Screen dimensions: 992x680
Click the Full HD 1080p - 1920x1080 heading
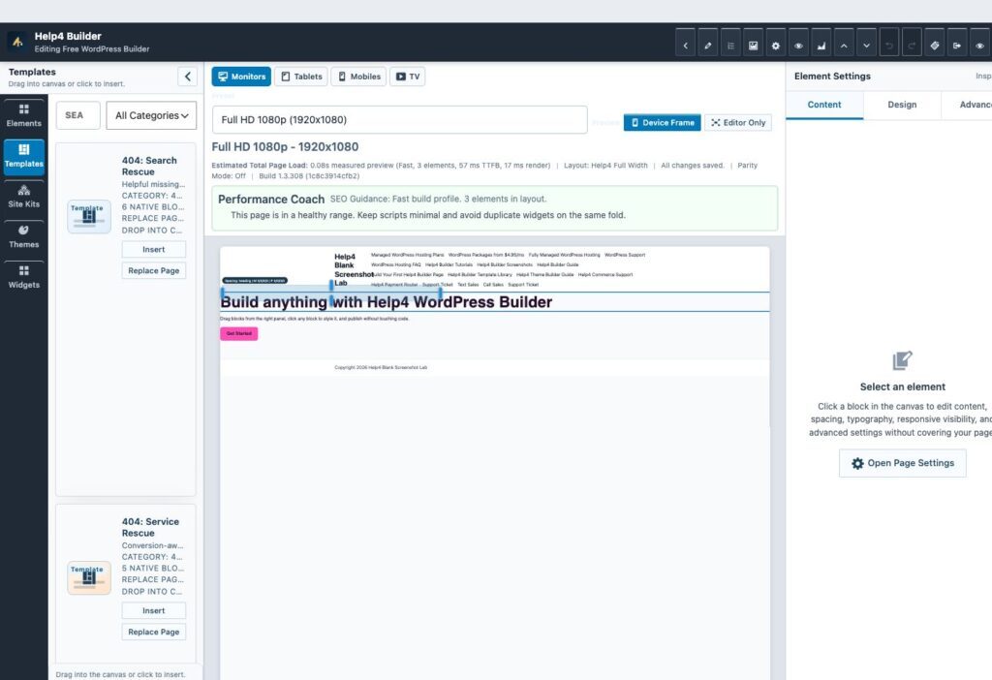(x=285, y=147)
